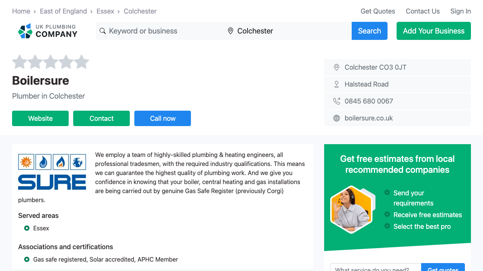483x271 pixels.
Task: Open the Colchester breadcrumb link
Action: point(140,11)
